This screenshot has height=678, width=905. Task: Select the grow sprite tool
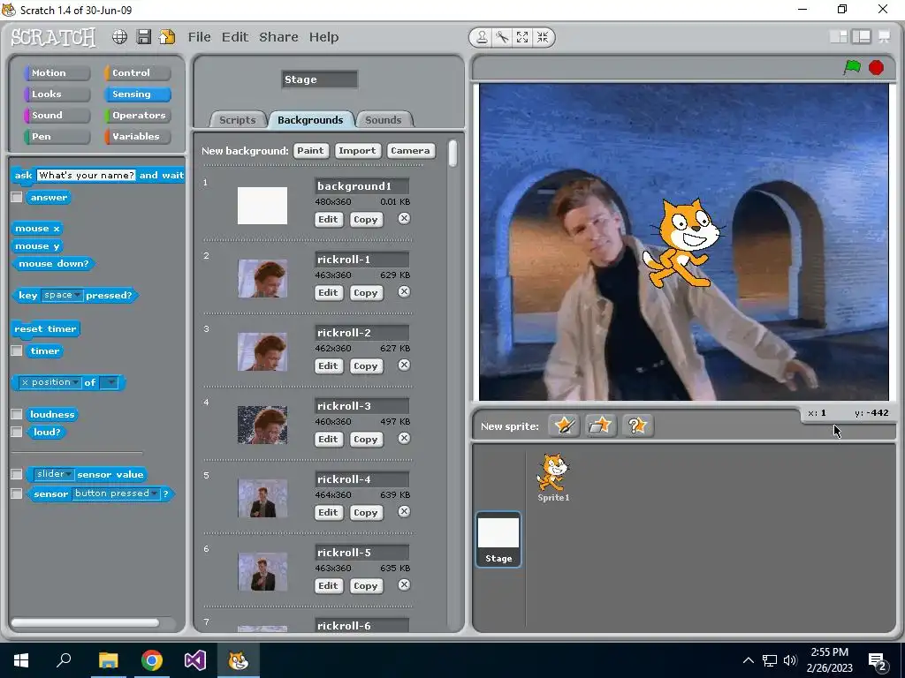pos(522,37)
